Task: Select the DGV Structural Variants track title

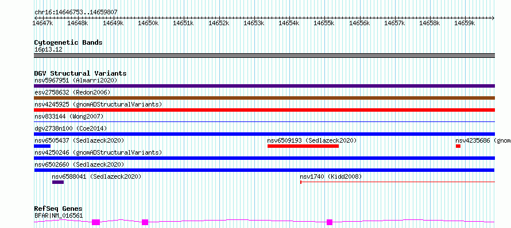Action: coord(80,73)
